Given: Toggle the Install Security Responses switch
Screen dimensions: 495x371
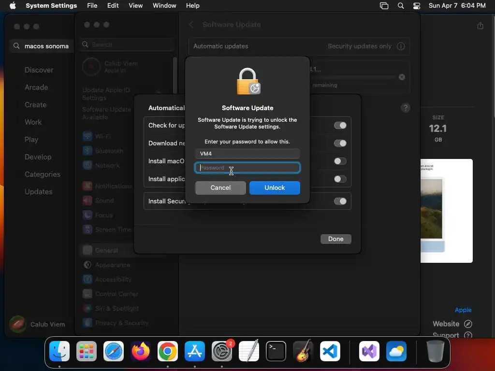Looking at the screenshot, I should coord(340,201).
